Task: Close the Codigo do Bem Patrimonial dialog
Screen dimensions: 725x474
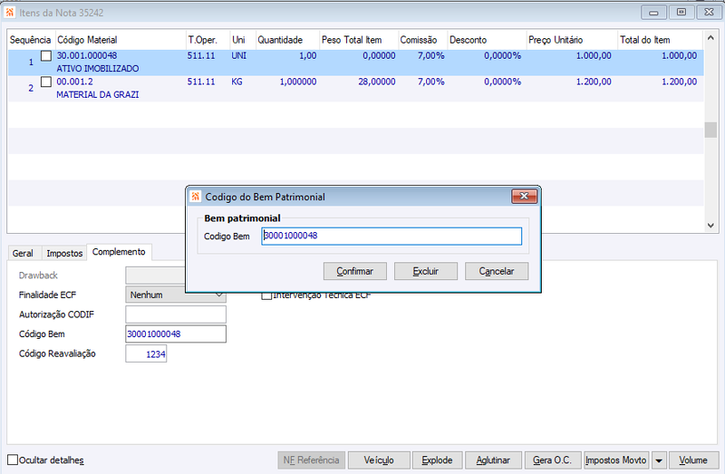Action: pos(525,196)
